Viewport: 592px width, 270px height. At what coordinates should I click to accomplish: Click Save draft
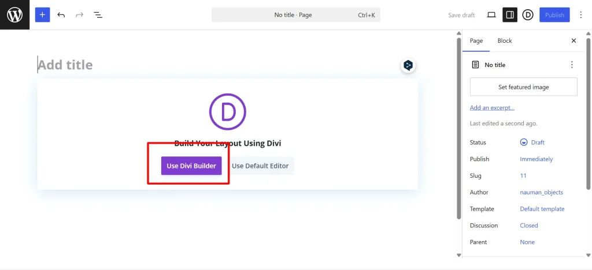click(x=461, y=15)
